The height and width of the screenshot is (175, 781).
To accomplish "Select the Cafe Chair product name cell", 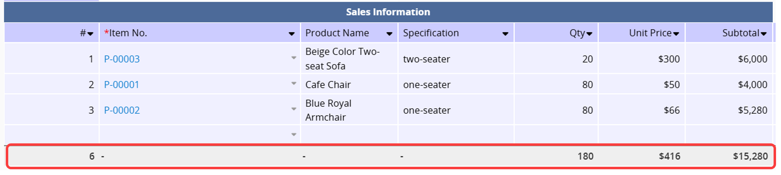I will pyautogui.click(x=349, y=85).
